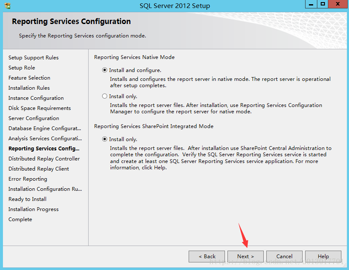Click the Complete step
Screen dimensions: 349x270
coord(20,219)
